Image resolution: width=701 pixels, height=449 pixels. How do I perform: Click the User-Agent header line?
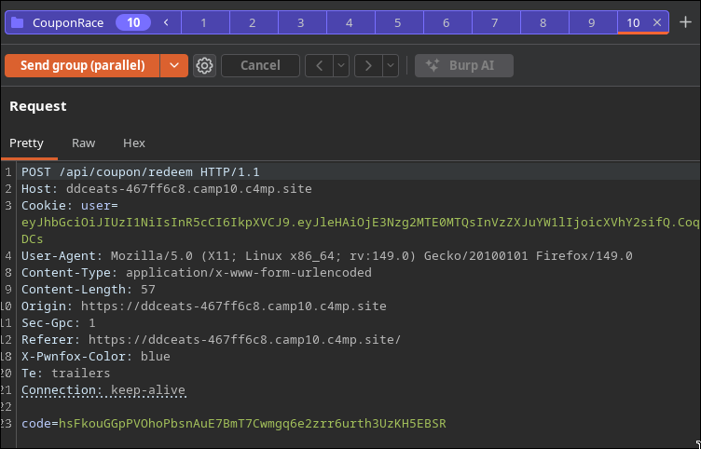(x=327, y=255)
